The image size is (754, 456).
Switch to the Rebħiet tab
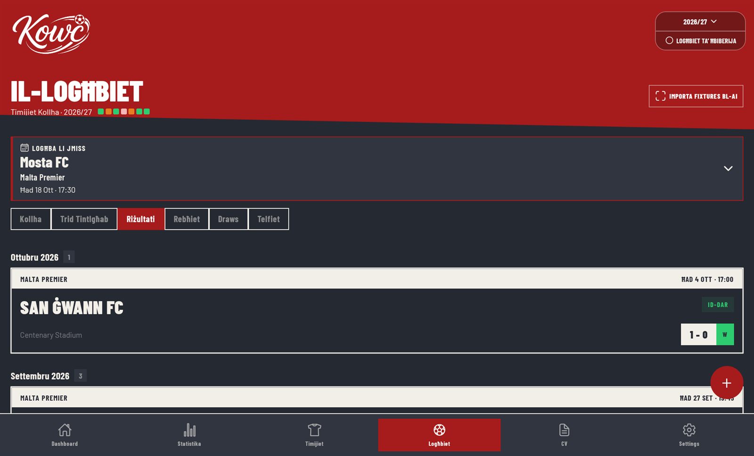coord(187,219)
